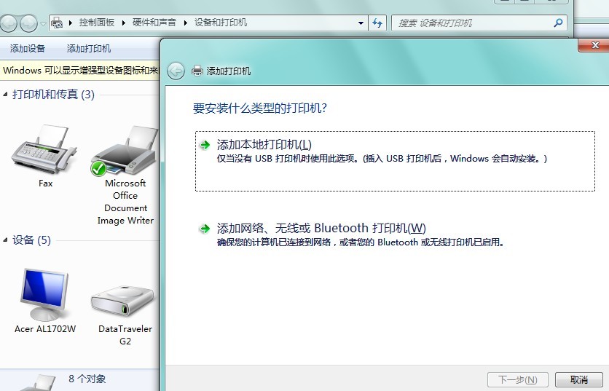Click the yellow Windows information bar

pos(79,71)
